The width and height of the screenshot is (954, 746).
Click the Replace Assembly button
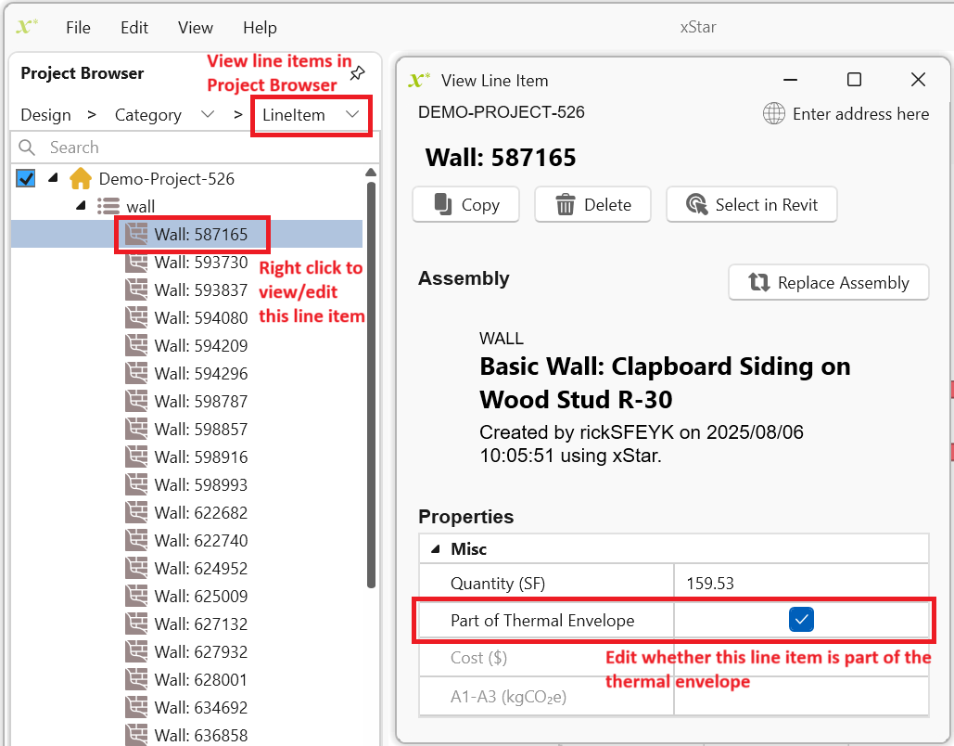click(829, 283)
